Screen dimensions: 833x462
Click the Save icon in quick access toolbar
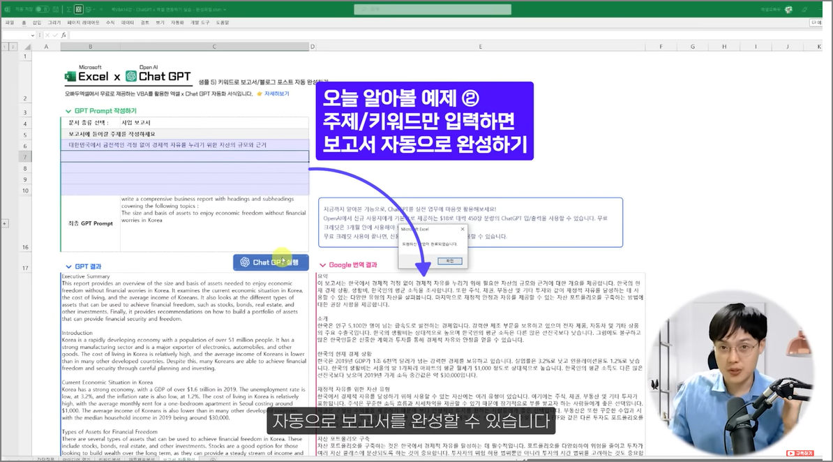click(x=56, y=10)
